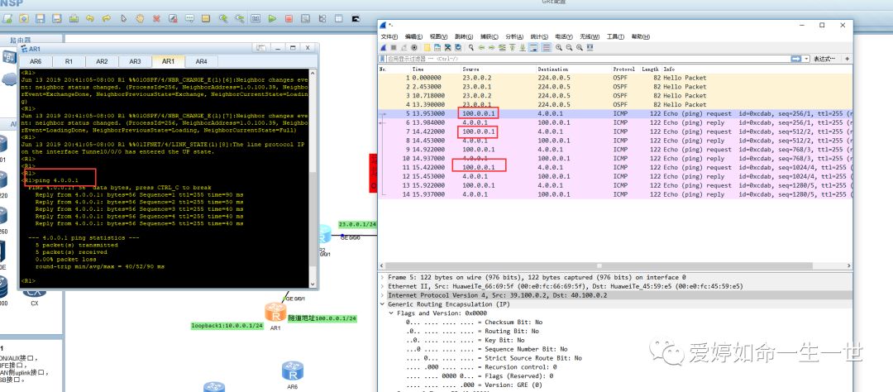Click the eNSP redo arrow icon

(x=107, y=18)
